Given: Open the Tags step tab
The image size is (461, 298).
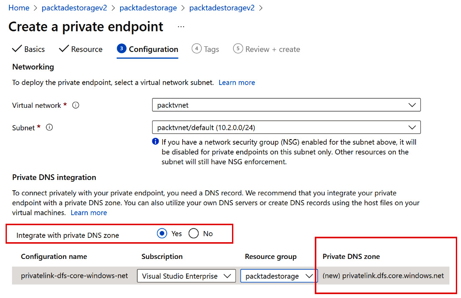Looking at the screenshot, I should click(x=206, y=49).
